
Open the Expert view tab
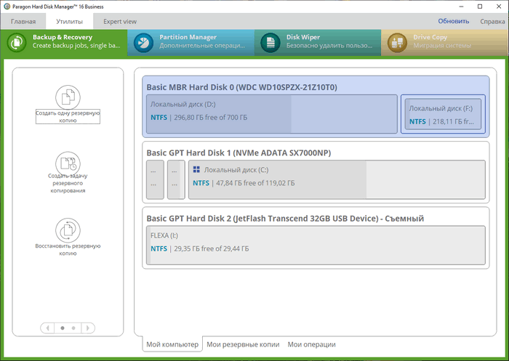point(120,21)
